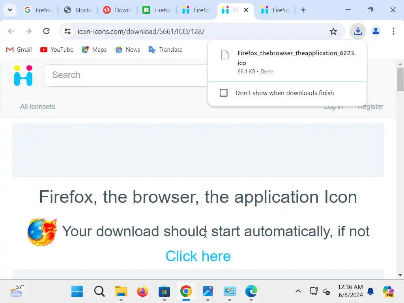
Task: Go back to the previous page
Action: [11, 31]
